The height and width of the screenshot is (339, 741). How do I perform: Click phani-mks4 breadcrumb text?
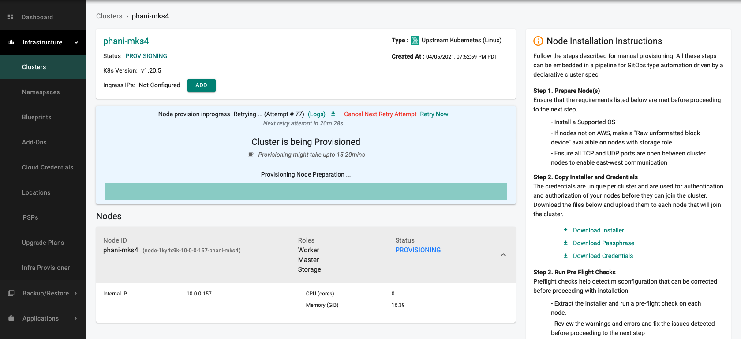[x=150, y=16]
